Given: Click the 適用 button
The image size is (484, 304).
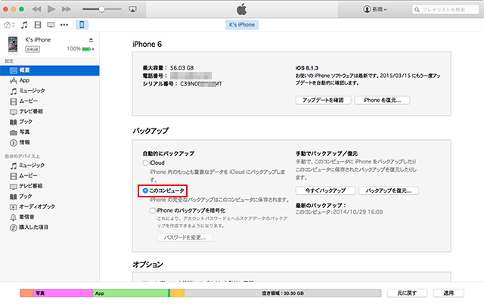Looking at the screenshot, I should [x=448, y=293].
